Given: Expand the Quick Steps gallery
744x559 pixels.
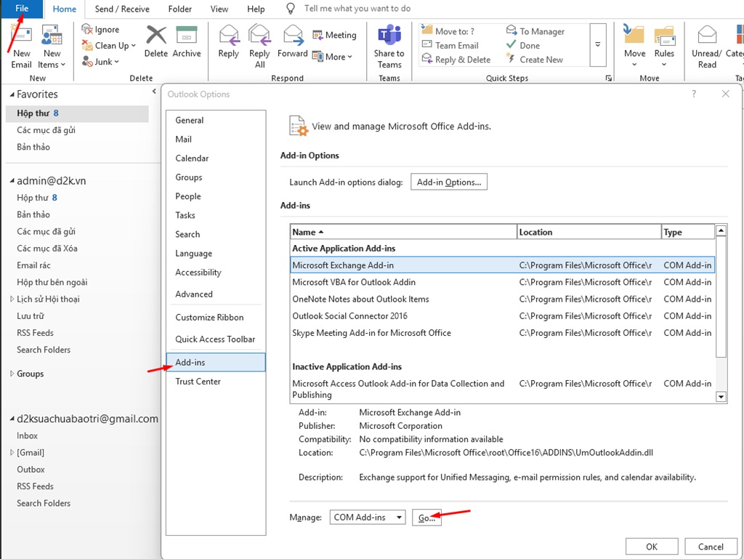Looking at the screenshot, I should click(x=598, y=44).
